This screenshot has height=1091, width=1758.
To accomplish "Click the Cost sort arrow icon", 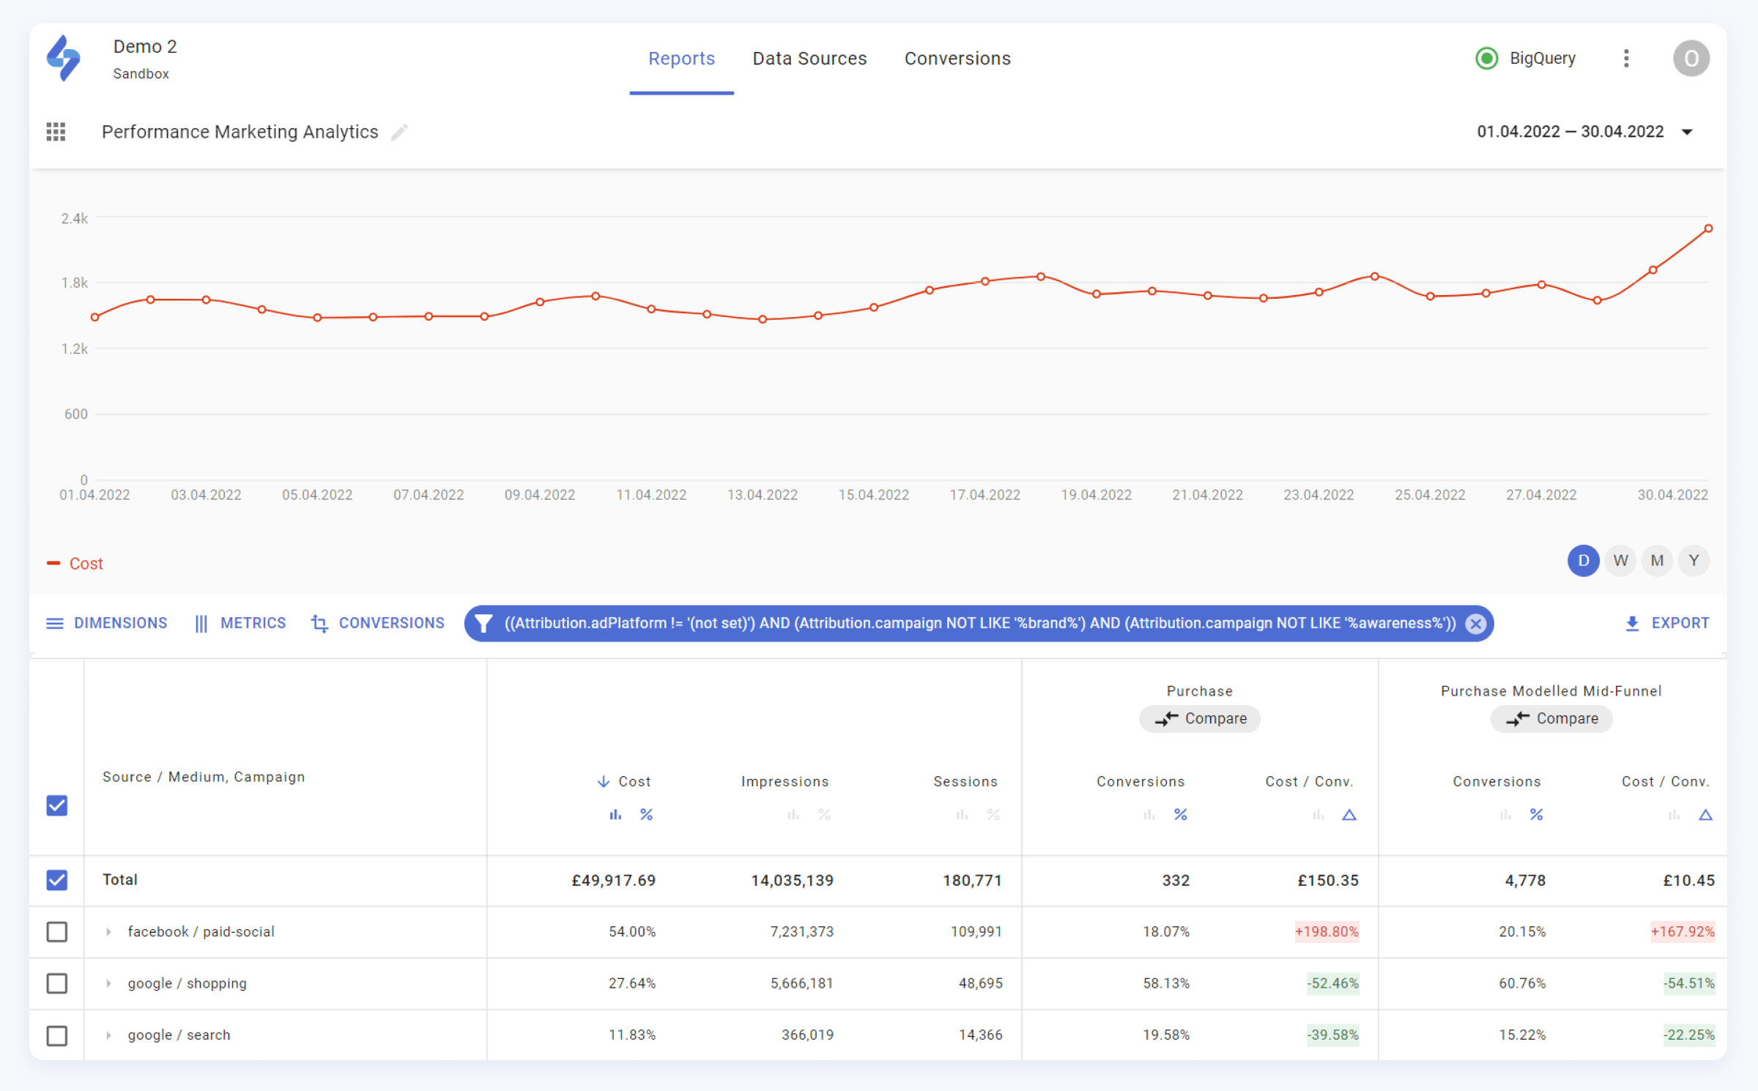I will click(603, 781).
